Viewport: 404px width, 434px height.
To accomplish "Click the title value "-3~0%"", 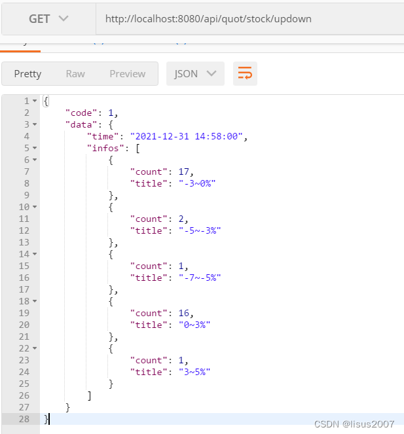I will [x=197, y=183].
